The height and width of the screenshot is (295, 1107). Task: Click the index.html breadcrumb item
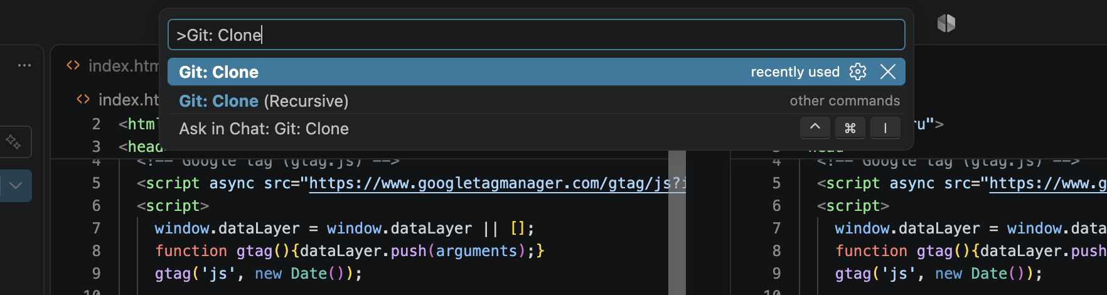coord(118,100)
